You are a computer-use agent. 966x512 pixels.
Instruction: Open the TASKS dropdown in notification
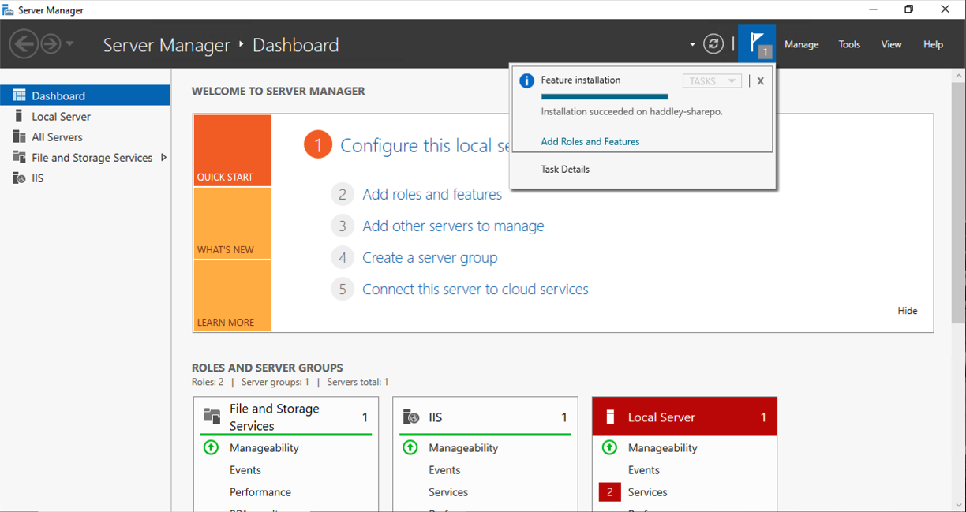tap(712, 80)
